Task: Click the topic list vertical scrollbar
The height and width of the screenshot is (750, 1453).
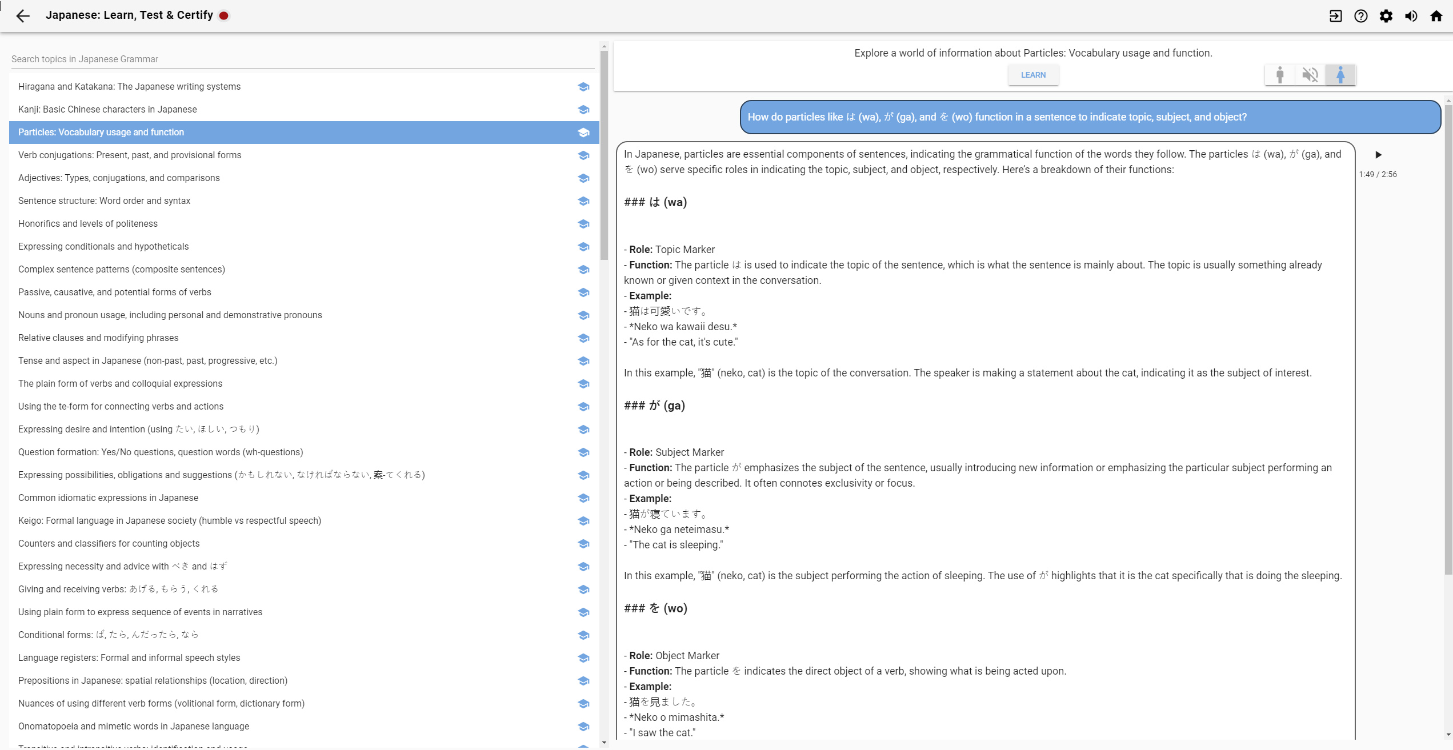Action: (604, 155)
